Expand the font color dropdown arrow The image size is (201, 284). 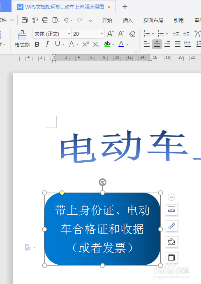click(127, 44)
